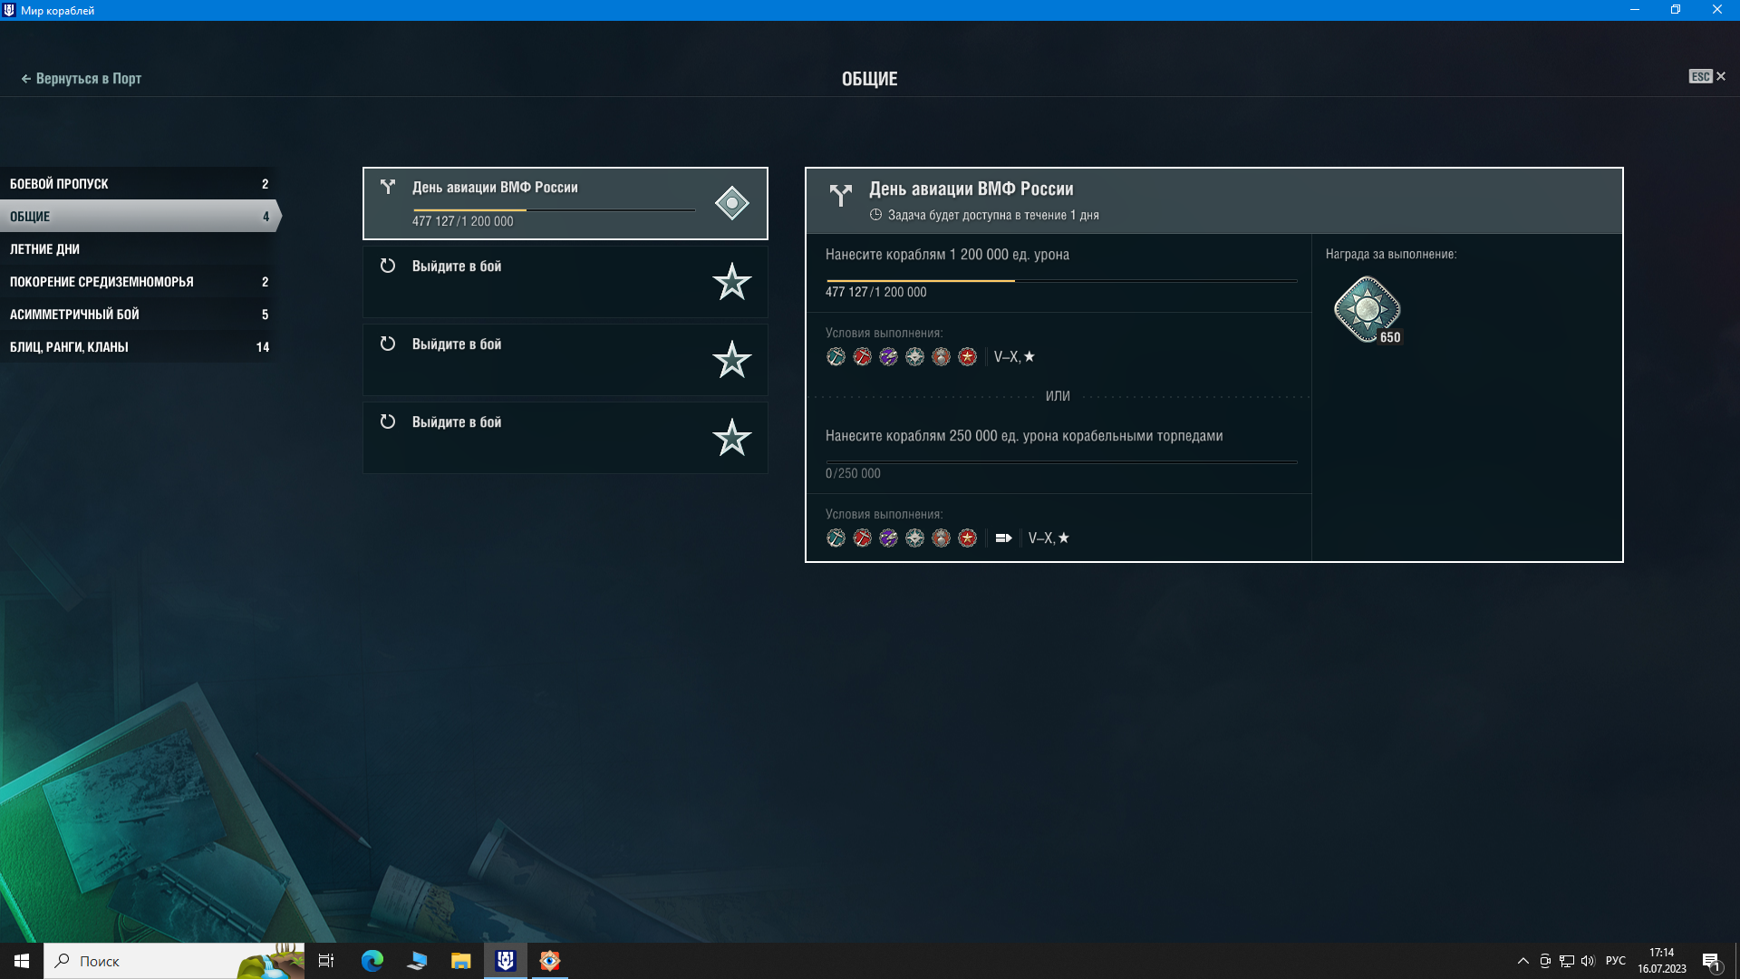Click the V–X tier label in torpedo conditions
Screen dimensions: 1740x979
click(1049, 538)
